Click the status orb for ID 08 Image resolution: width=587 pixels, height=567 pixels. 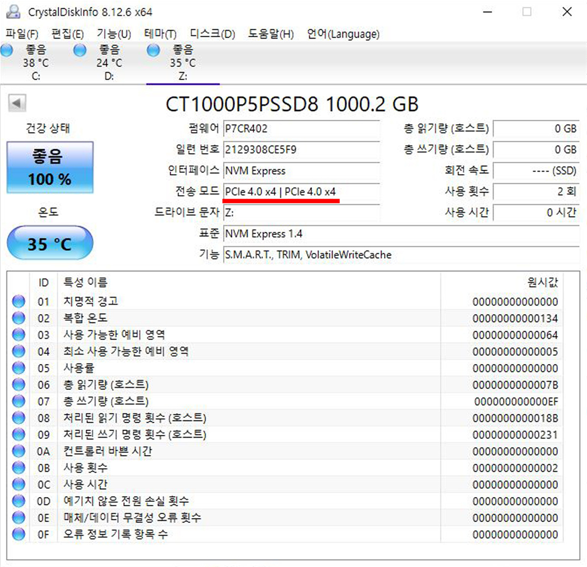[x=19, y=418]
